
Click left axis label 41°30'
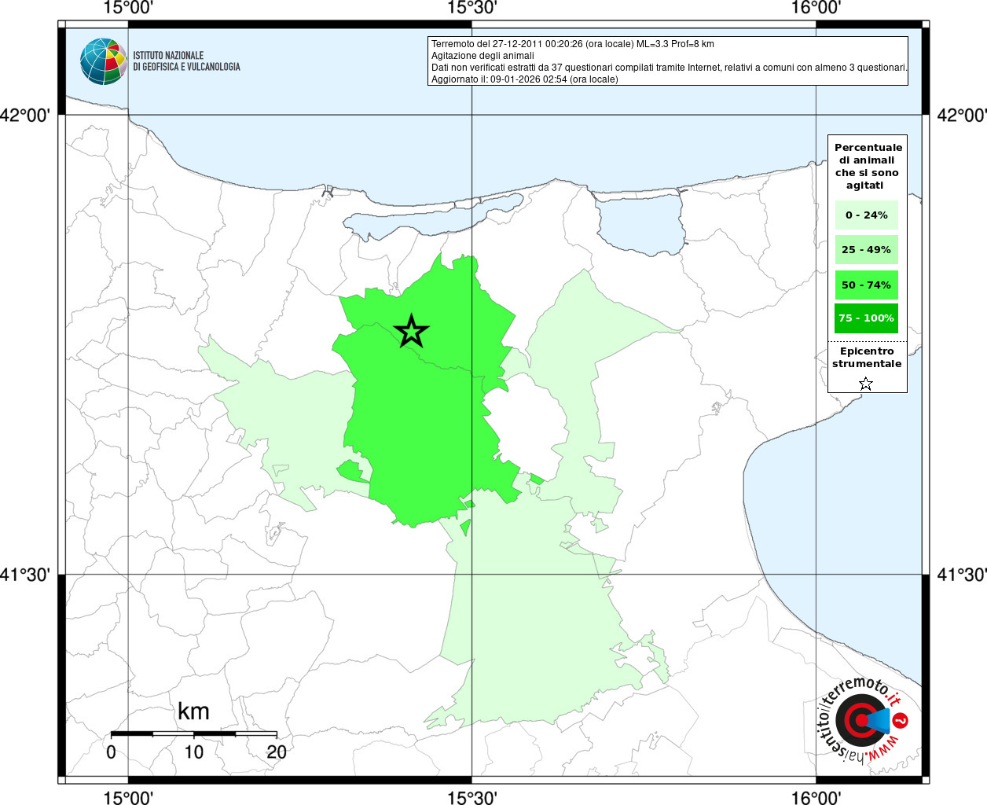pos(25,575)
